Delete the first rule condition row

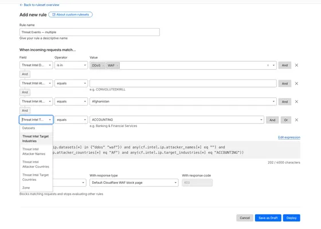point(296,65)
